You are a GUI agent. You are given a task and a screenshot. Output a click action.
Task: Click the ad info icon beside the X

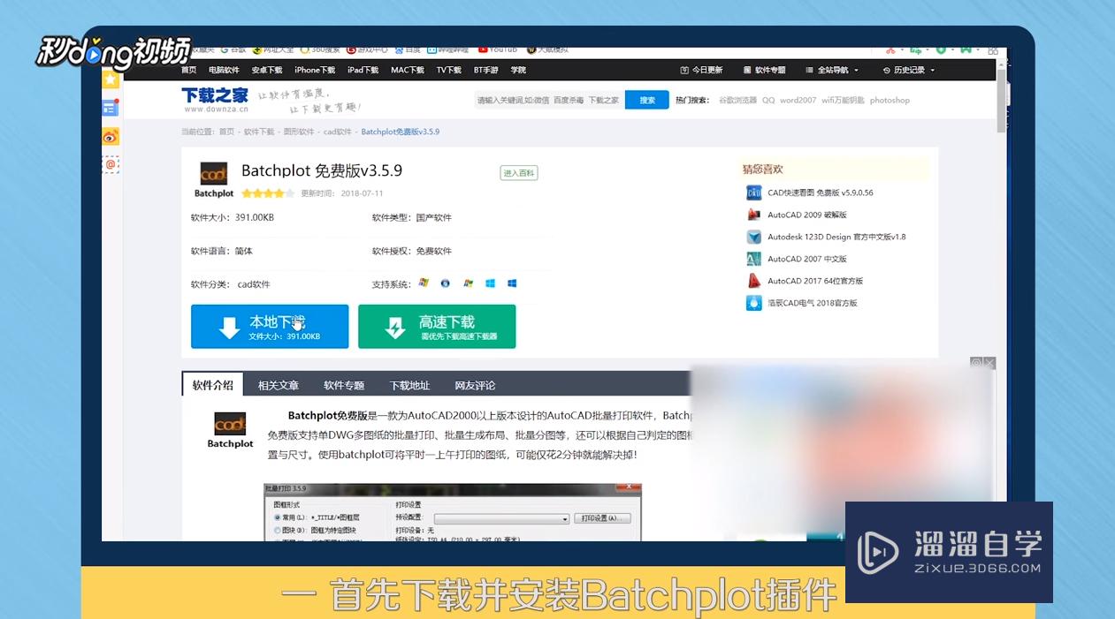coord(976,363)
